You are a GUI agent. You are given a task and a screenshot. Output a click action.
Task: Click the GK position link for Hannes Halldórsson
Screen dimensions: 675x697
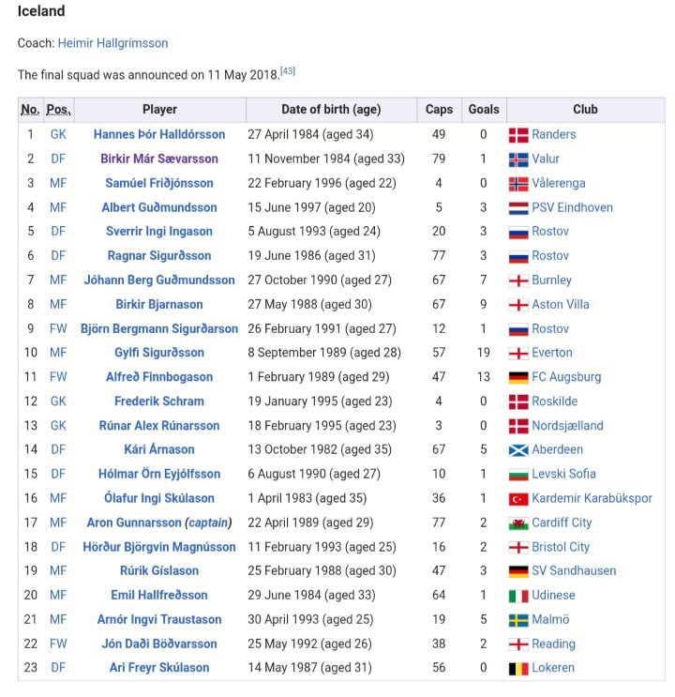point(58,134)
